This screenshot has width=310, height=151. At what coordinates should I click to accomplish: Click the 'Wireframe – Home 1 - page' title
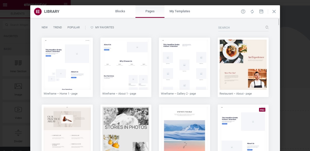point(61,94)
